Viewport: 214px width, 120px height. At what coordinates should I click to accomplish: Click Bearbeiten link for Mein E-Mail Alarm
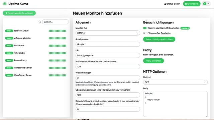[x=174, y=28]
